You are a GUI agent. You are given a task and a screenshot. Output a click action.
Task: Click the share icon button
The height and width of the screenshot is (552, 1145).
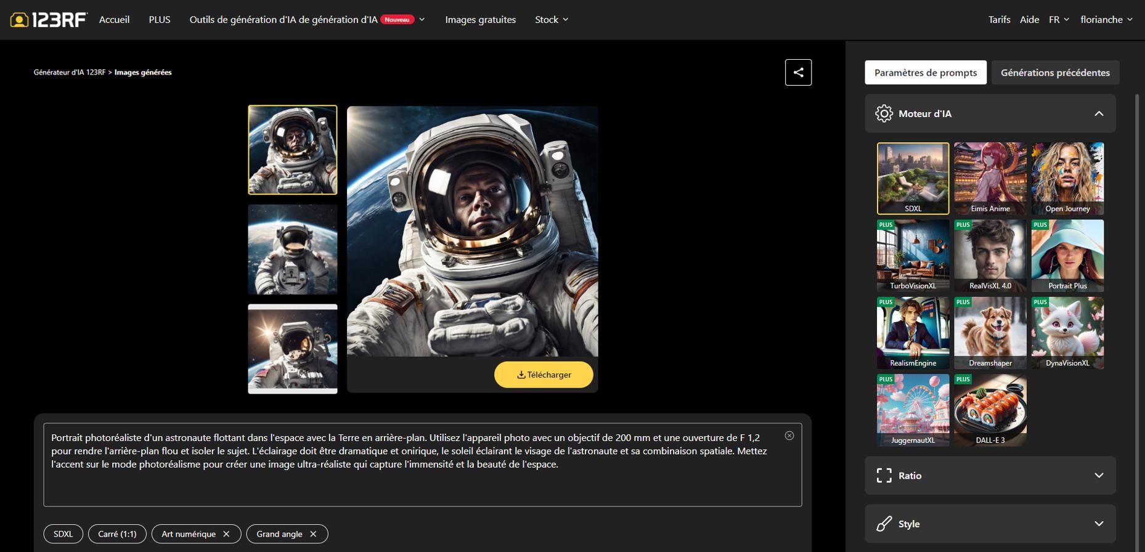pos(798,72)
